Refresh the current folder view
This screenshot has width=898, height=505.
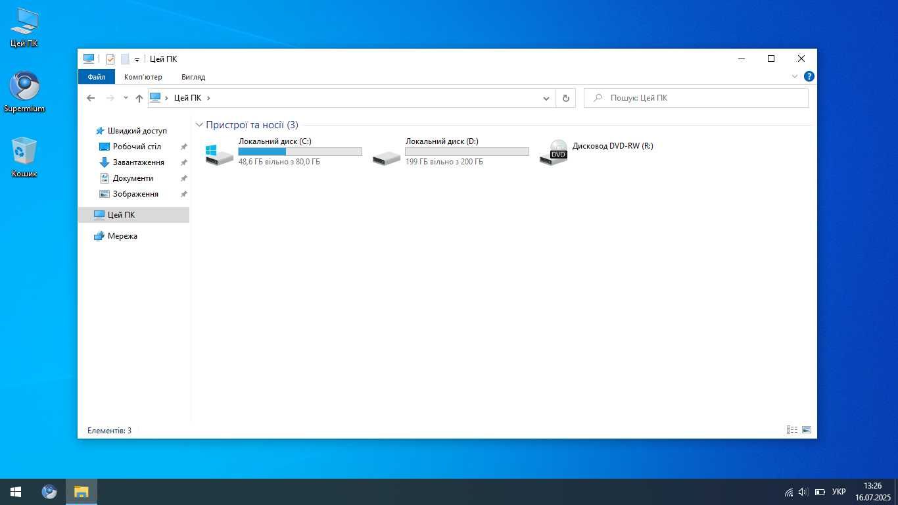coord(565,98)
